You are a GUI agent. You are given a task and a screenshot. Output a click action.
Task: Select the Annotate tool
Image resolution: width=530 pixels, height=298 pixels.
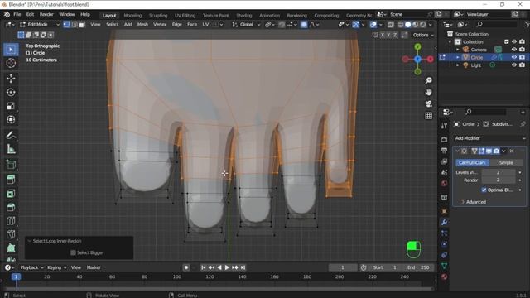[x=11, y=135]
